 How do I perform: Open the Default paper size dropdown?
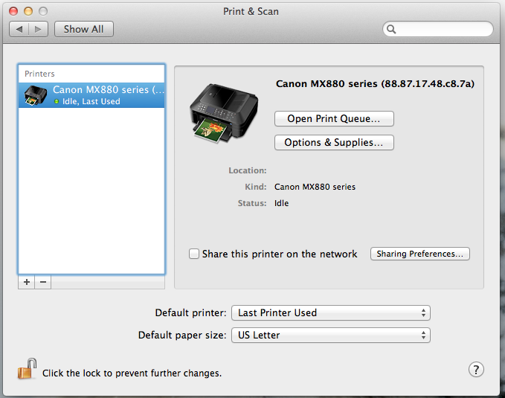click(331, 336)
